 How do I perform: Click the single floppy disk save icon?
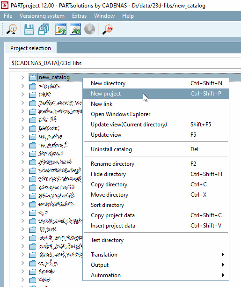point(29,29)
